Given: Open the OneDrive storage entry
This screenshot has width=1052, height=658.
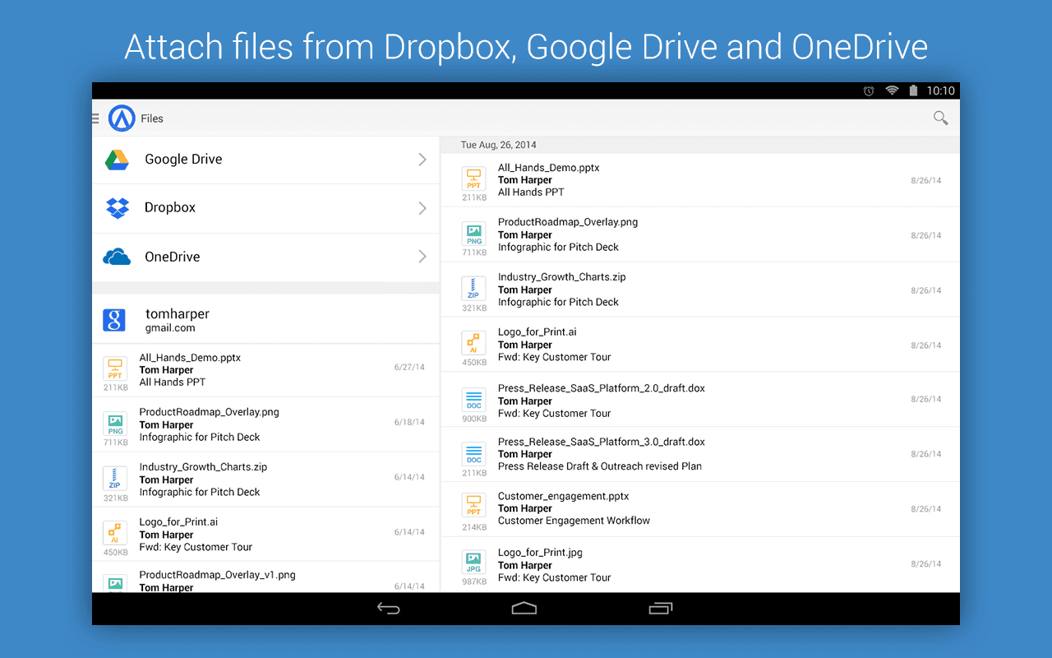Looking at the screenshot, I should [x=266, y=257].
